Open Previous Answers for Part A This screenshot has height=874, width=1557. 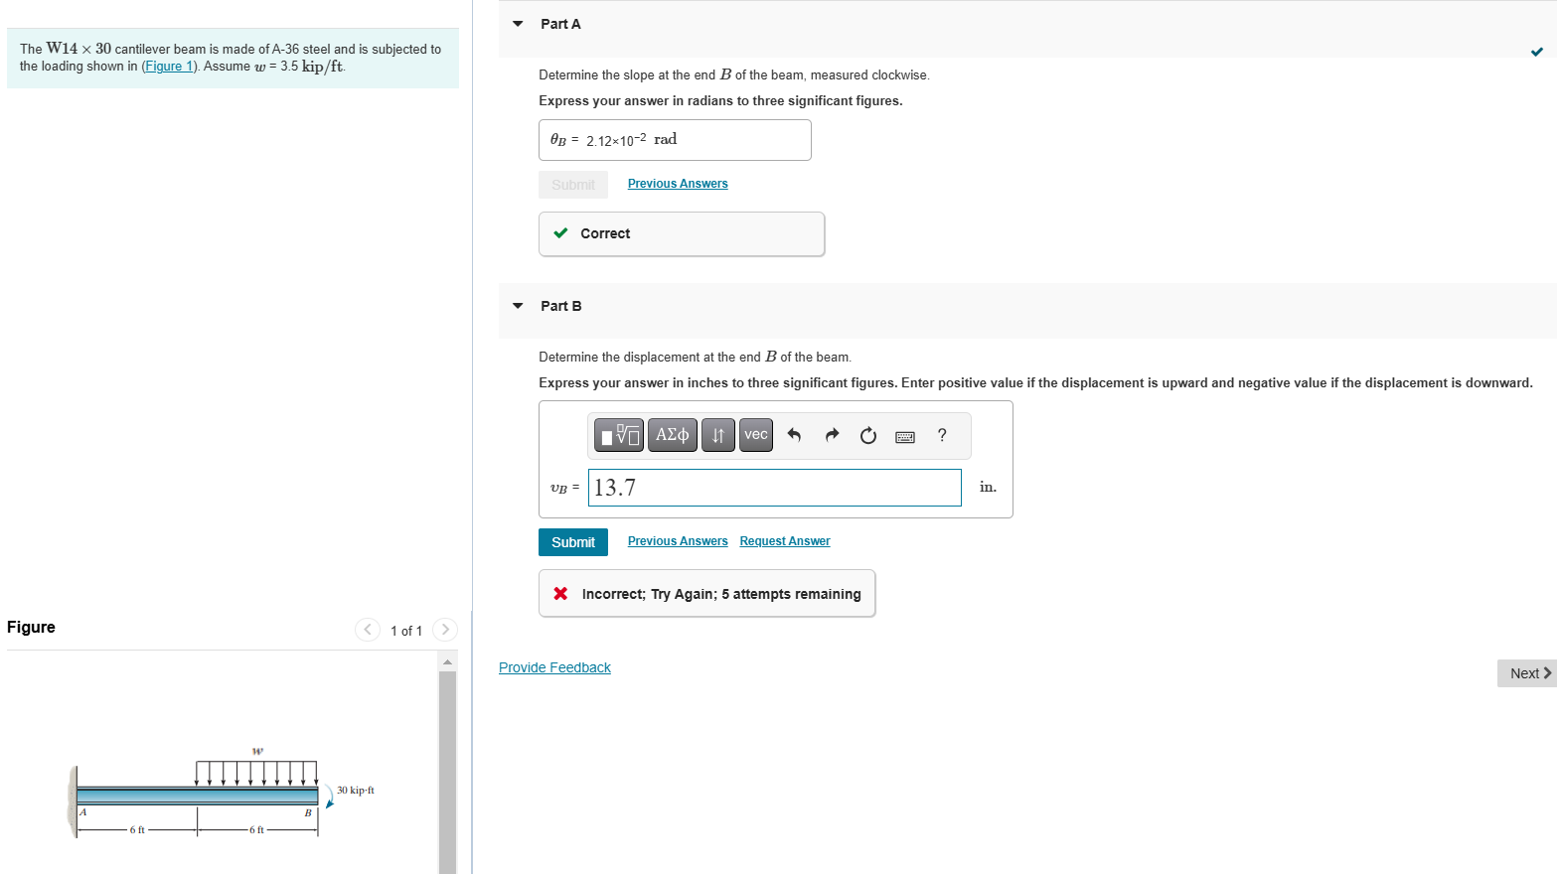click(x=678, y=184)
